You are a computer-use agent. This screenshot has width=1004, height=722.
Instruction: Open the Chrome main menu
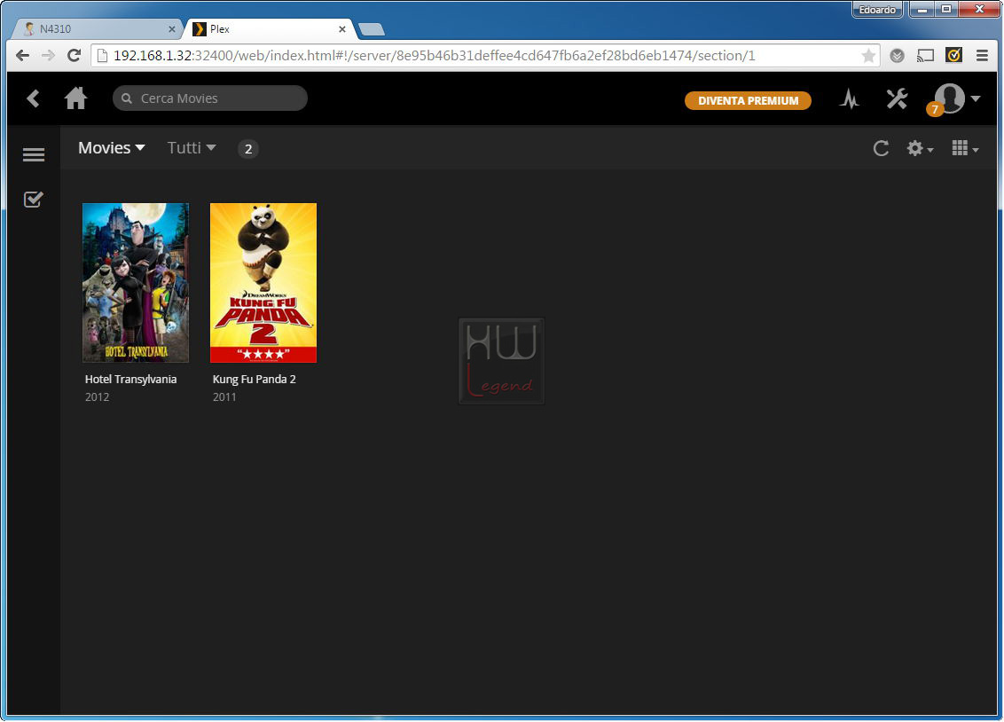click(982, 56)
